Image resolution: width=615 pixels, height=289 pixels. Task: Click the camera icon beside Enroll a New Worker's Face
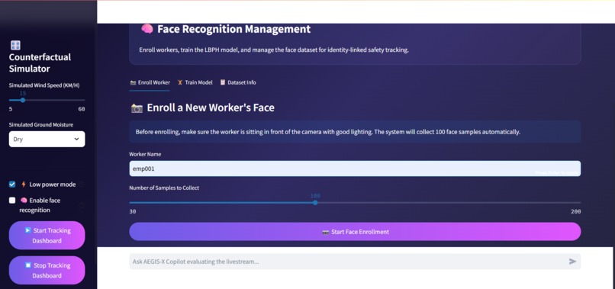pos(137,108)
